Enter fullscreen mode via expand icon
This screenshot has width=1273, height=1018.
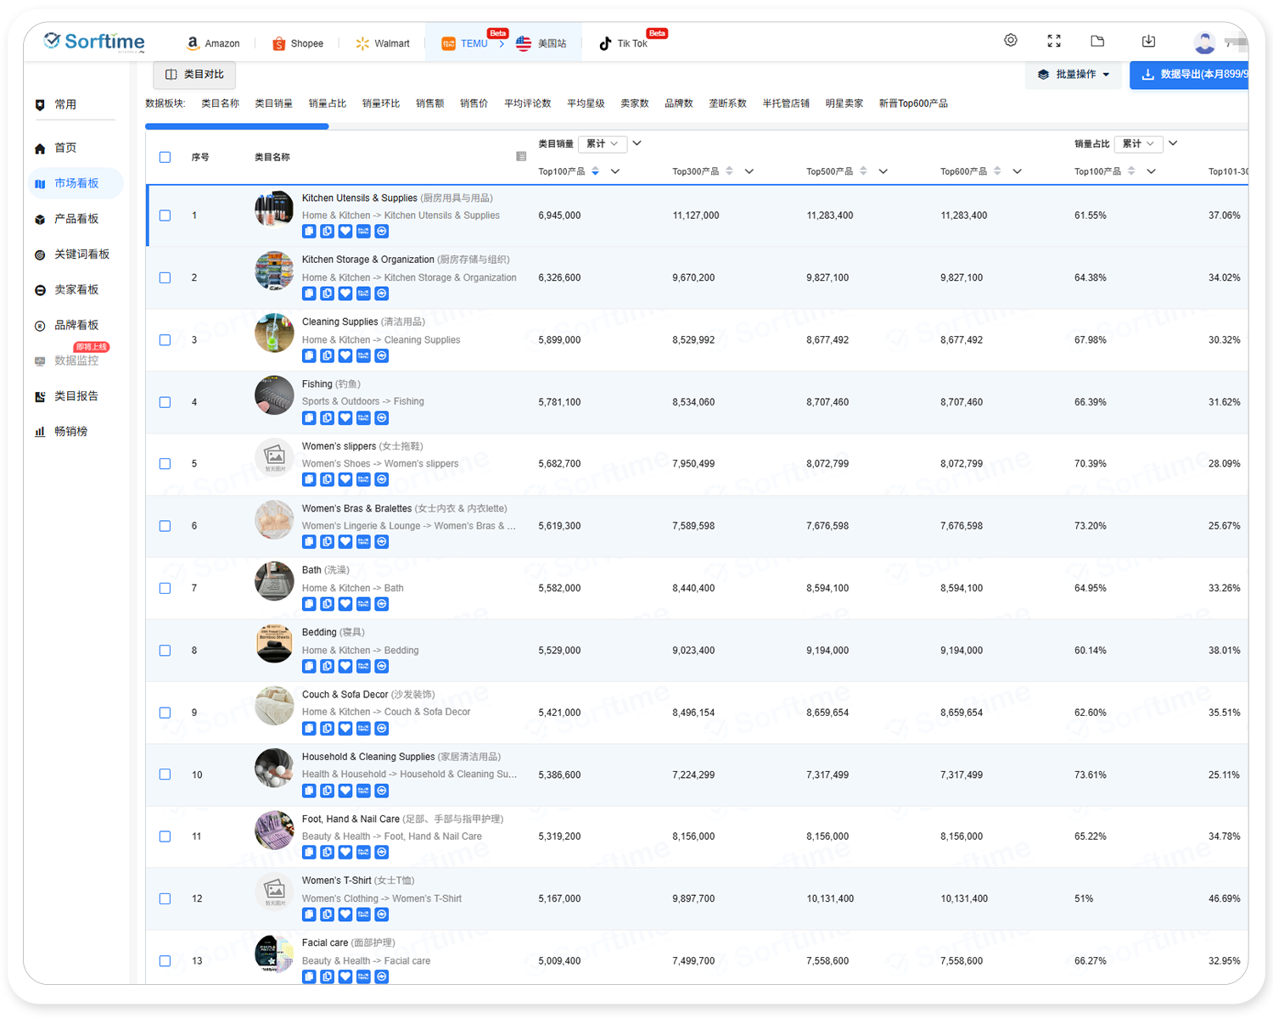(1054, 41)
